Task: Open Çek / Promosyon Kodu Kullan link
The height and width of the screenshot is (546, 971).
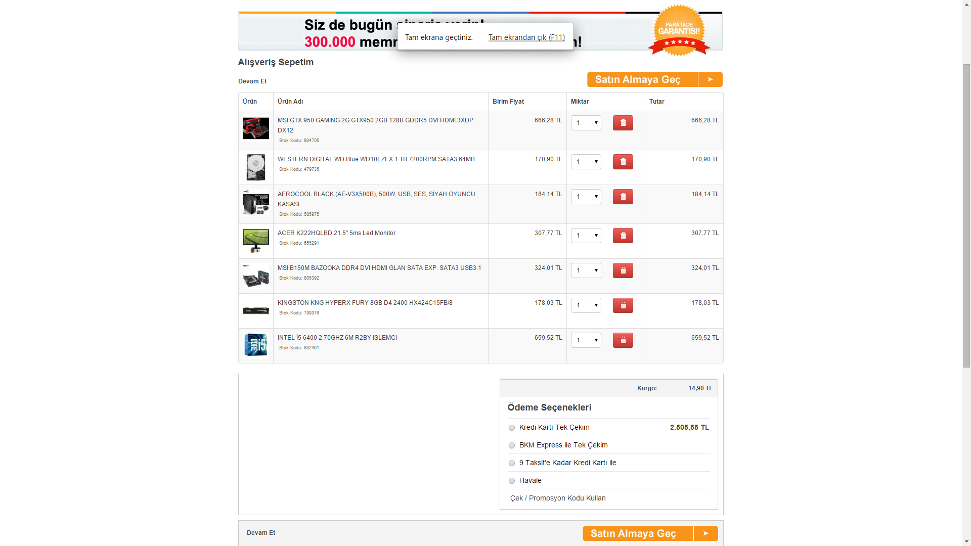Action: pos(557,498)
